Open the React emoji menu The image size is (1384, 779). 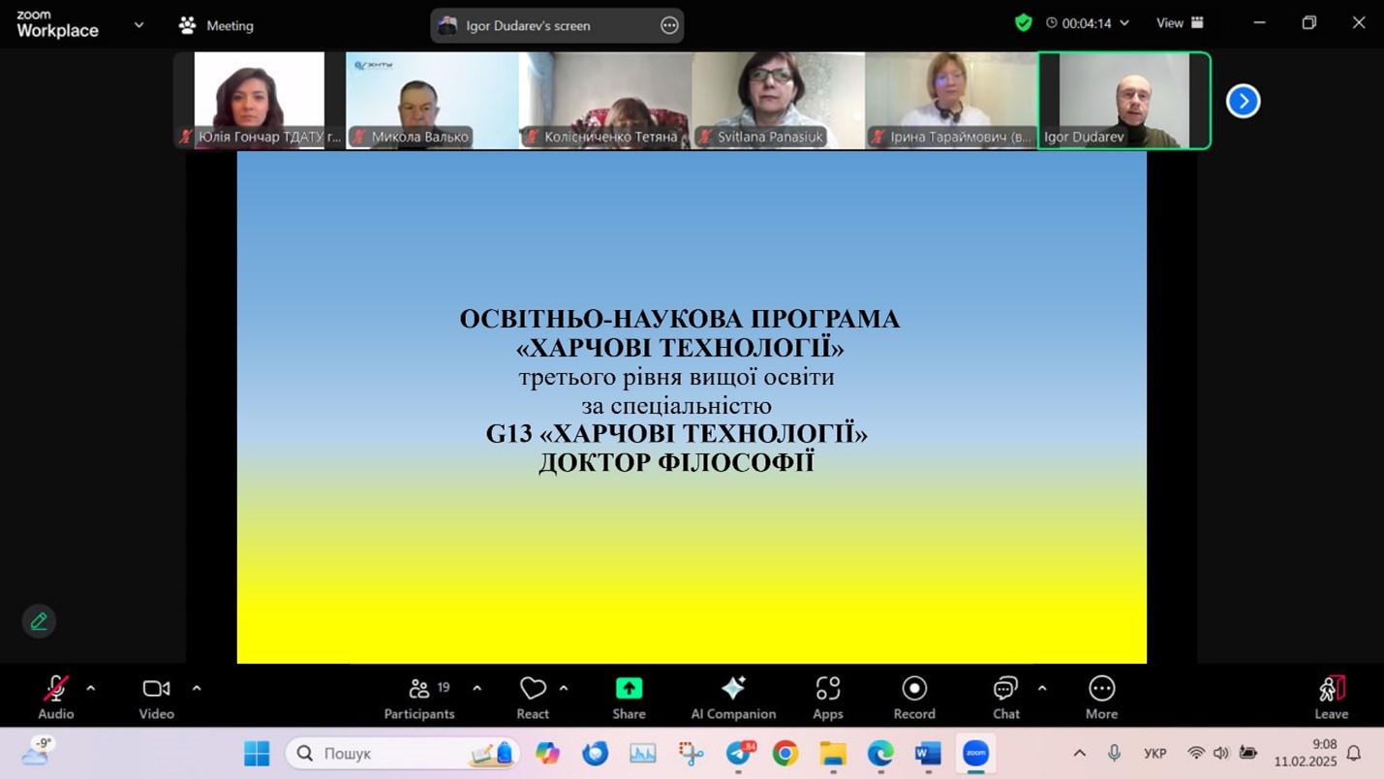pyautogui.click(x=533, y=698)
